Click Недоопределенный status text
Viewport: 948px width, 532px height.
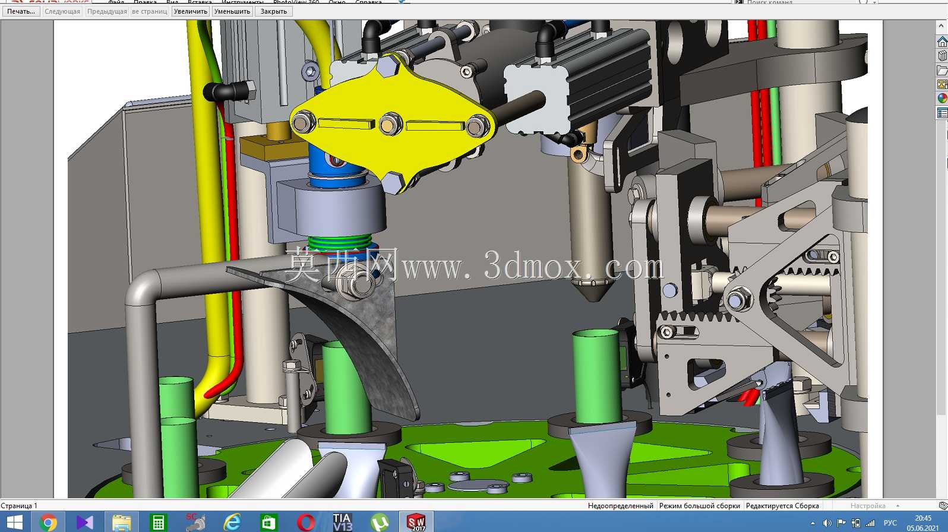coord(621,506)
